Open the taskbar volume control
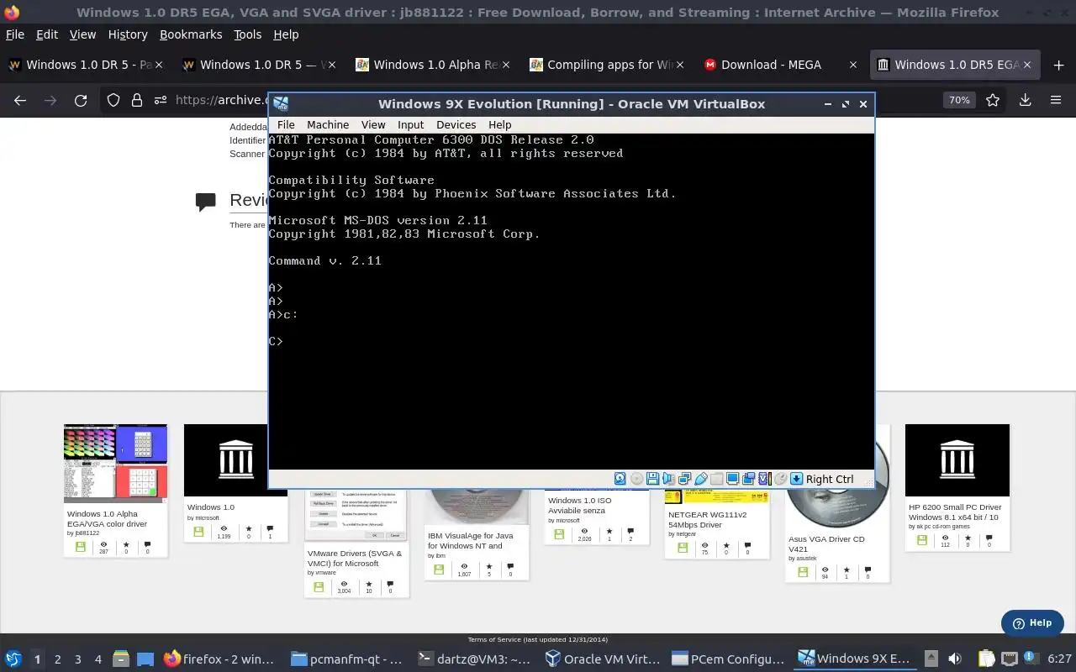 [955, 659]
